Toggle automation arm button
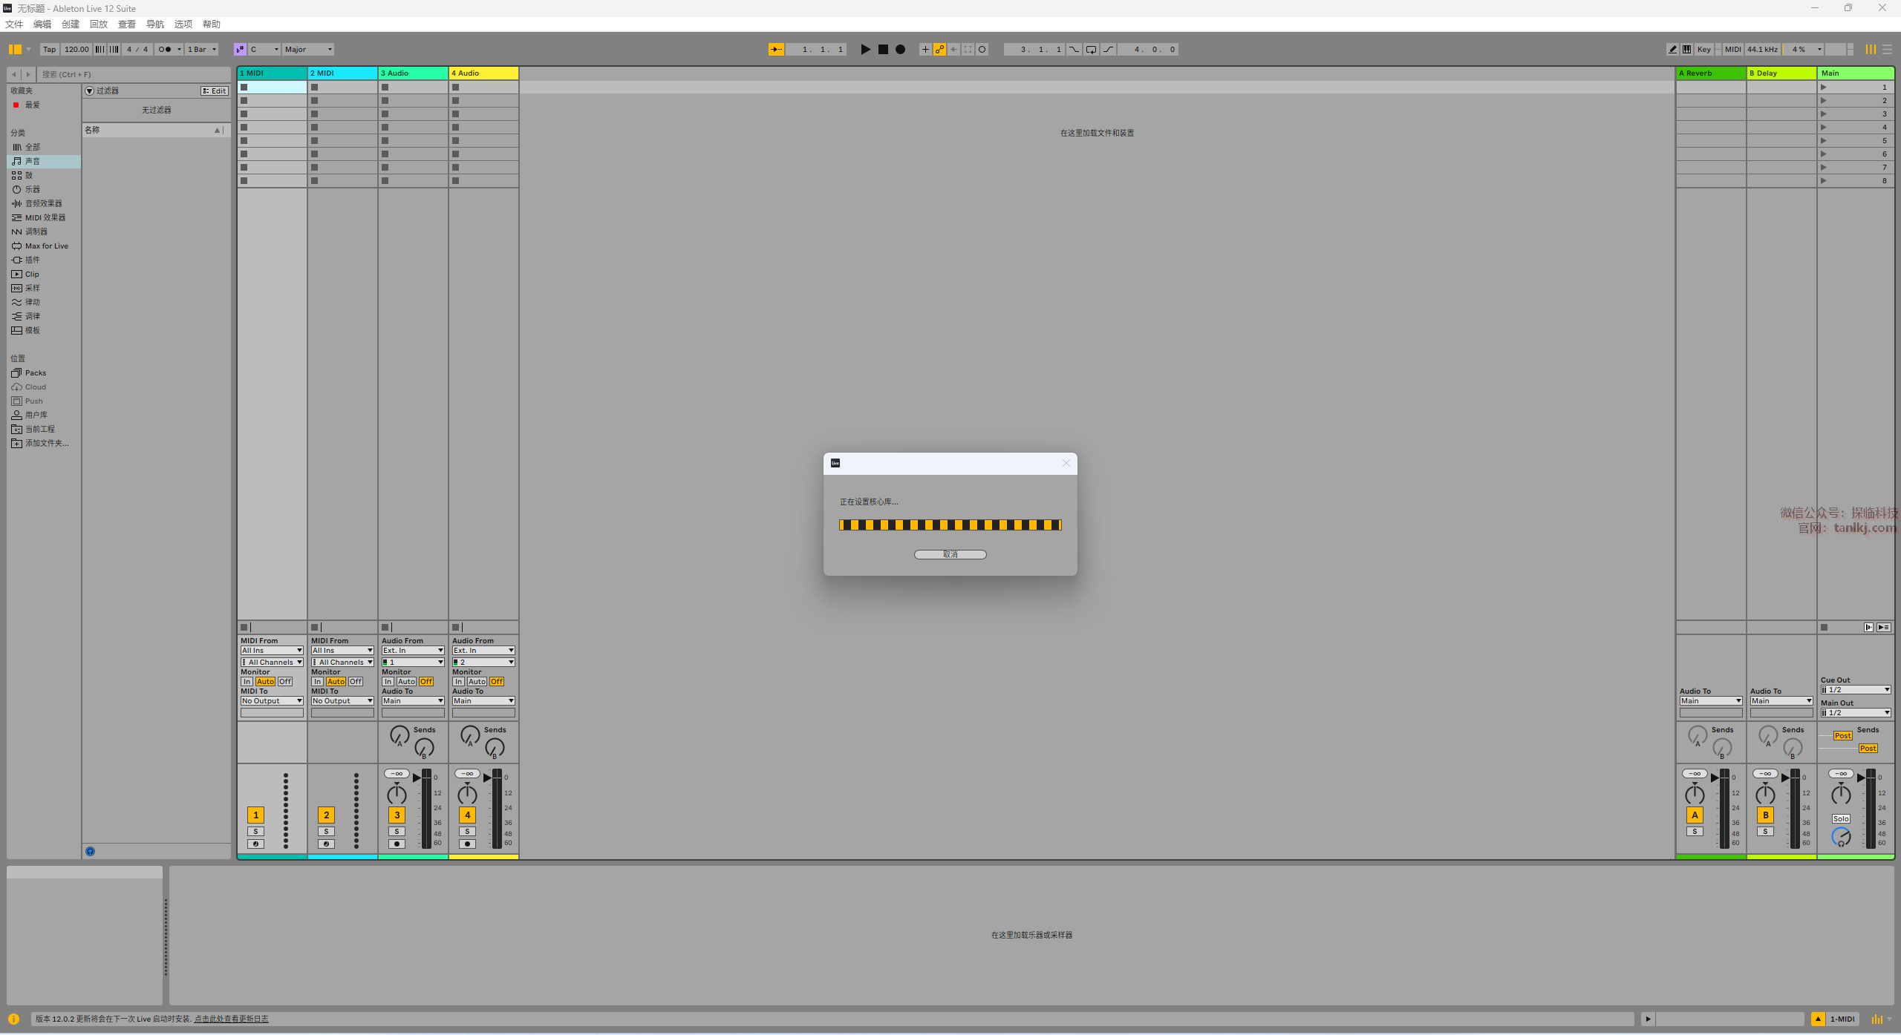The image size is (1901, 1035). pyautogui.click(x=939, y=50)
